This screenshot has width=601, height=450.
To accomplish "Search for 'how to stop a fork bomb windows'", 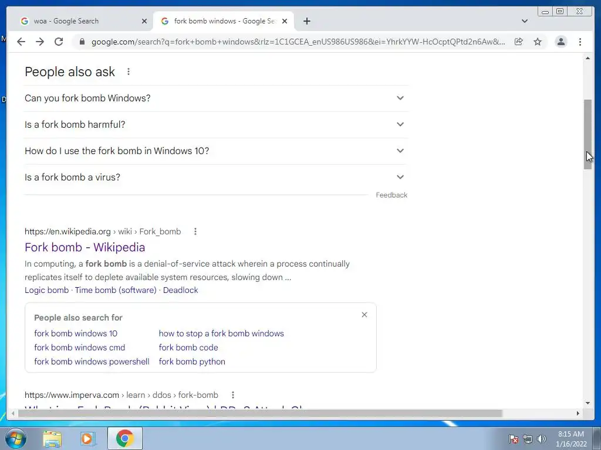I will tap(221, 333).
